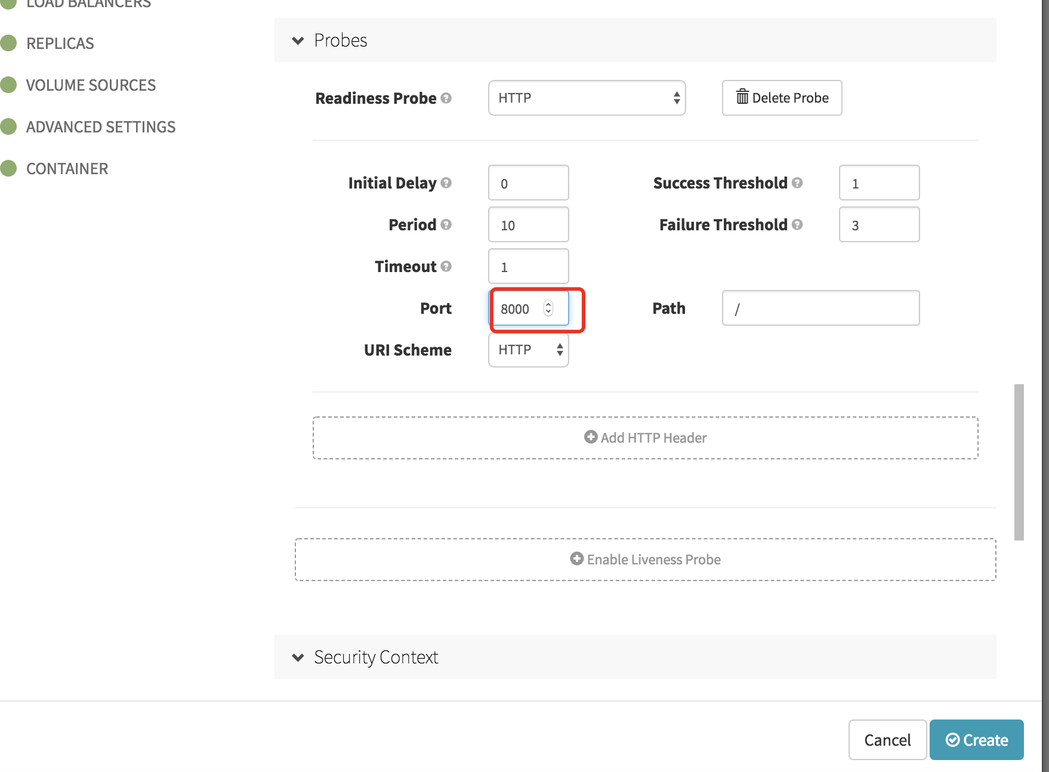Jump to Container section in sidebar
Image resolution: width=1049 pixels, height=772 pixels.
(67, 169)
